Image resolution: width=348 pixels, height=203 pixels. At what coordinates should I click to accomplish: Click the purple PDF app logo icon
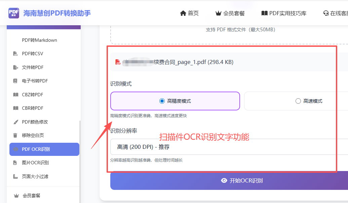tap(14, 13)
